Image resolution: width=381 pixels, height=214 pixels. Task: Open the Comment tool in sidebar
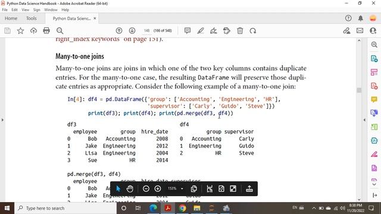click(x=374, y=99)
